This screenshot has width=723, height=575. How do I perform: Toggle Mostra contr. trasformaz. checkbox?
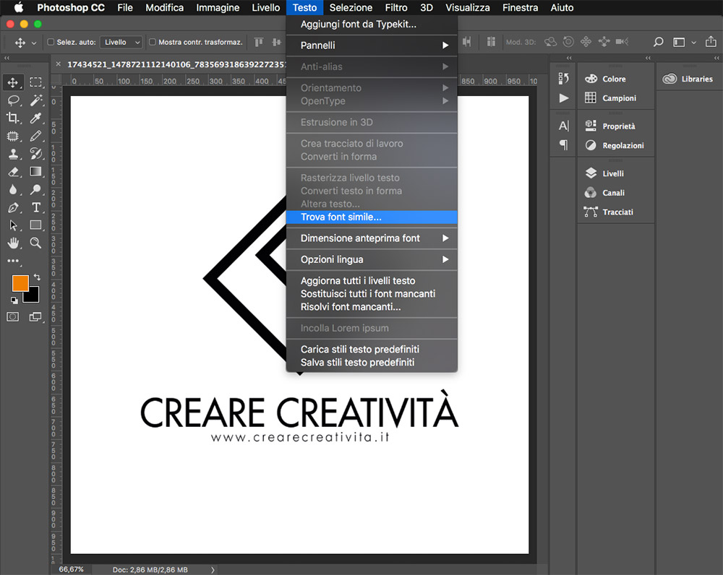[x=153, y=43]
